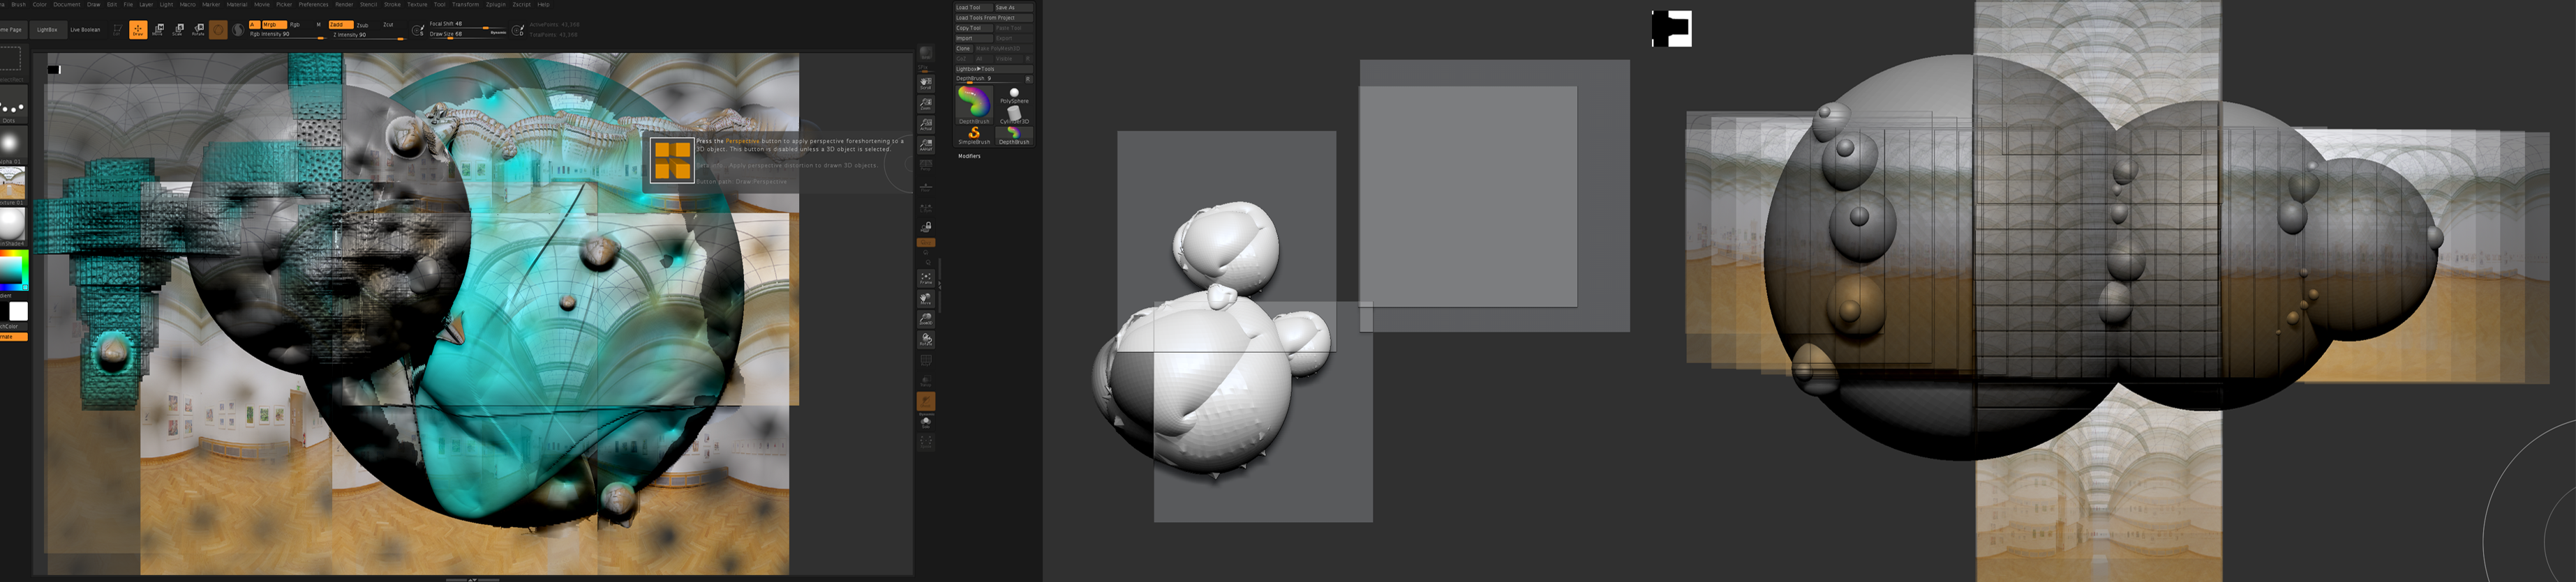Select the Cylinder3D tool icon
Screen dimensions: 2576x582
tap(1014, 116)
